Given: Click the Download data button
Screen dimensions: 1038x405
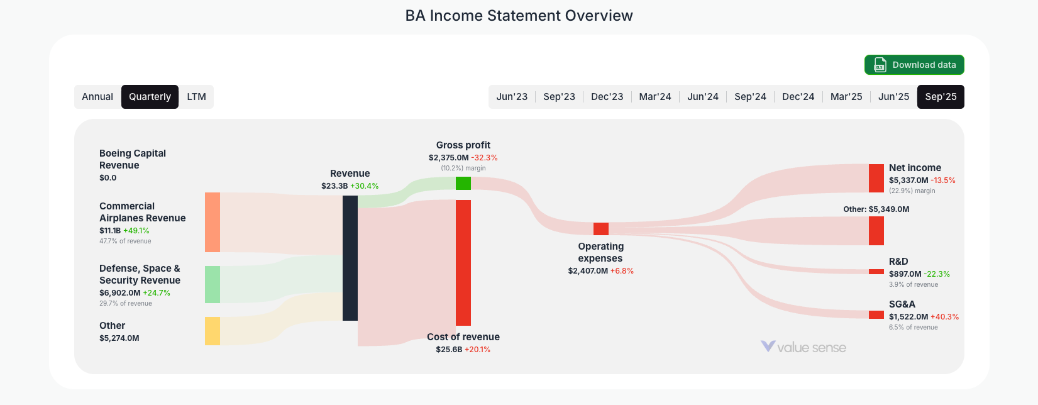Looking at the screenshot, I should [x=914, y=65].
